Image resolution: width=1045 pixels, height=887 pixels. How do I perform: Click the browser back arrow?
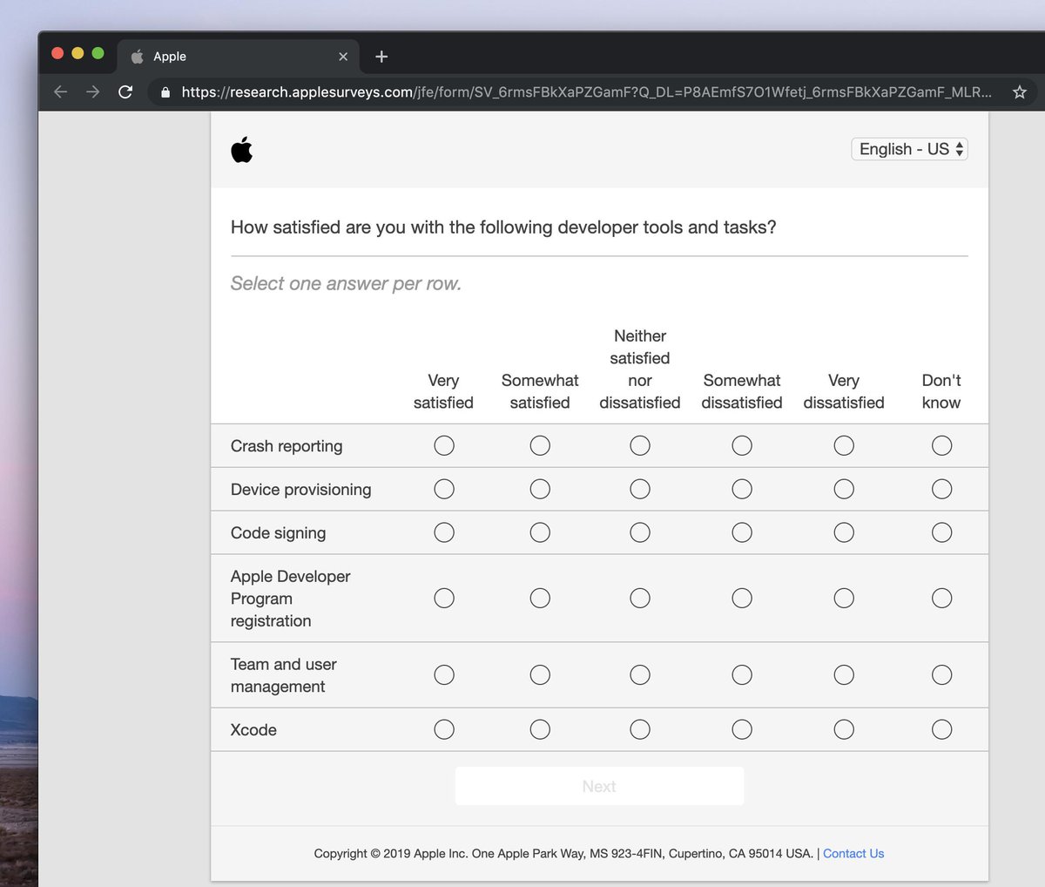[x=60, y=92]
